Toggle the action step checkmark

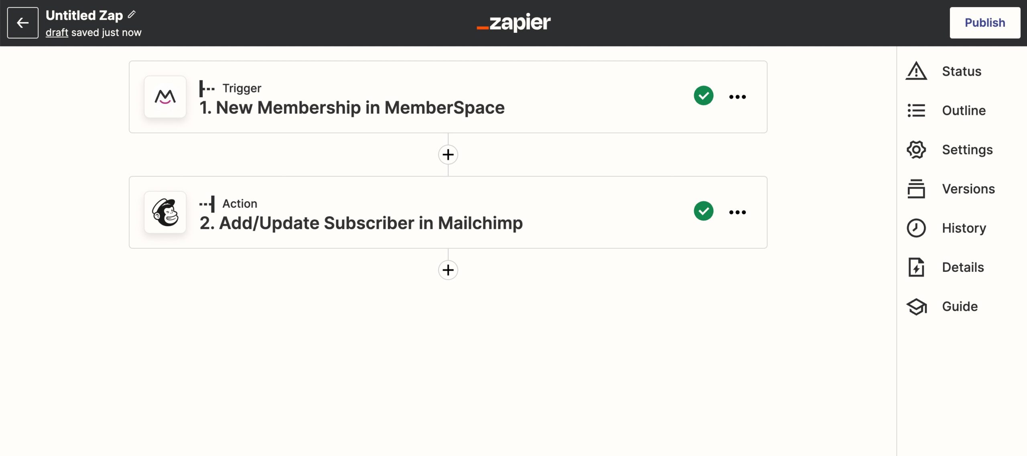click(x=703, y=212)
